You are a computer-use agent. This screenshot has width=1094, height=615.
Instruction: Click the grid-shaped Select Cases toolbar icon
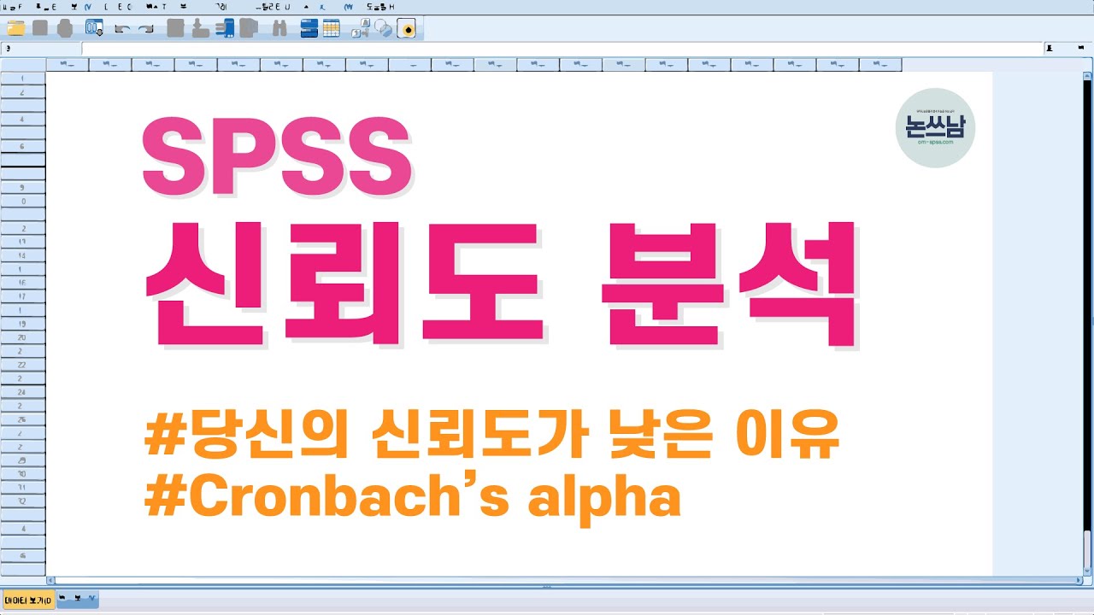pos(332,28)
